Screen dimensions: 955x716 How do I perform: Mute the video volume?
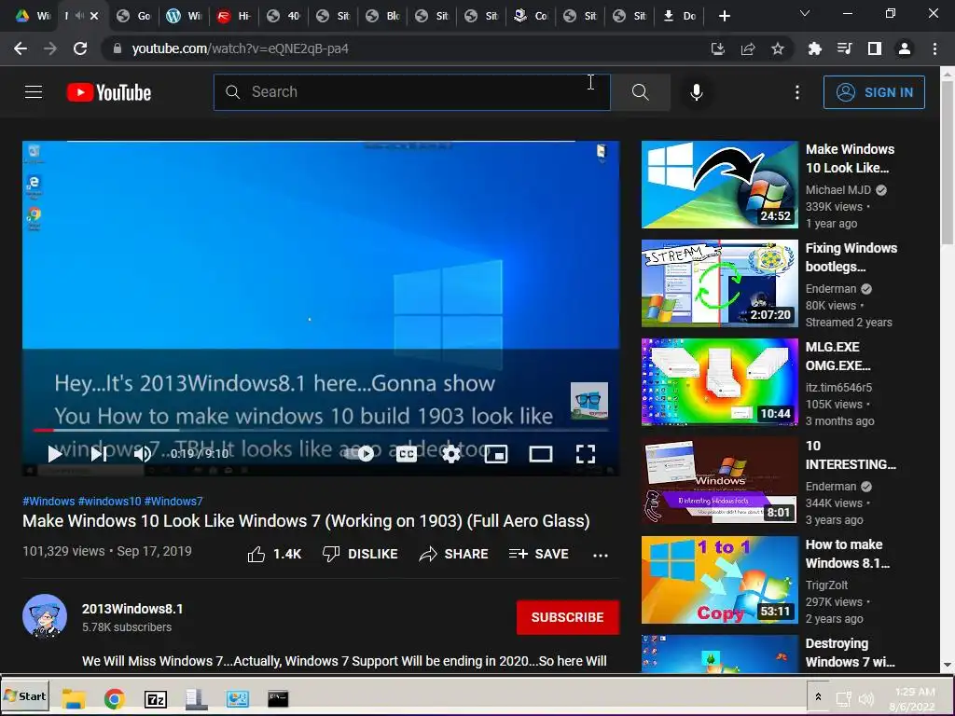(143, 454)
